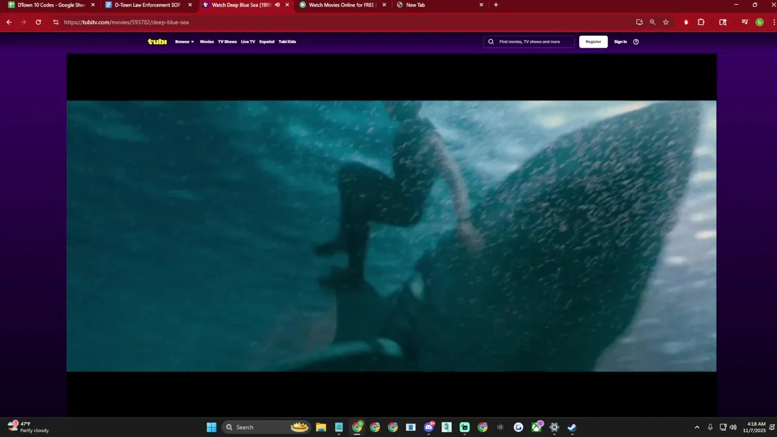Open the weather widget showing 47°F

tap(29, 427)
